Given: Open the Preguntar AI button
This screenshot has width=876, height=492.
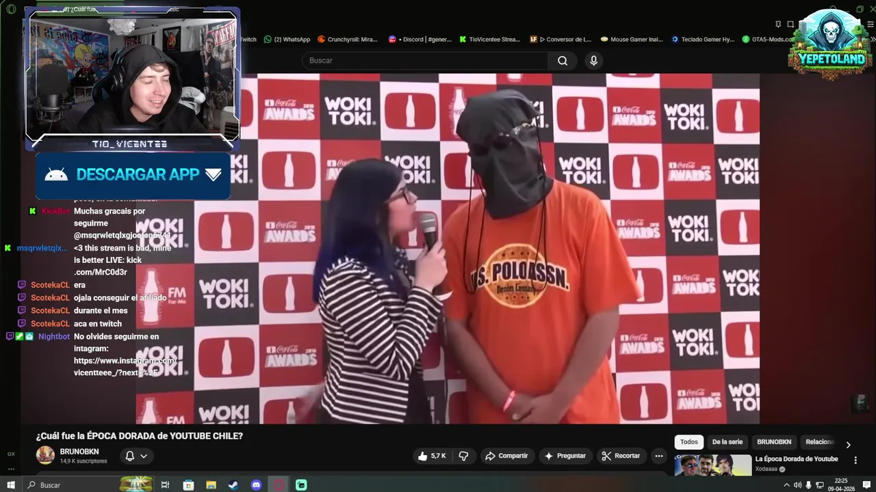Looking at the screenshot, I should point(565,456).
